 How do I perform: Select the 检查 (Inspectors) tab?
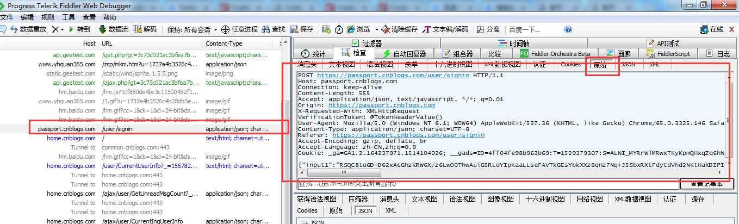pyautogui.click(x=354, y=53)
